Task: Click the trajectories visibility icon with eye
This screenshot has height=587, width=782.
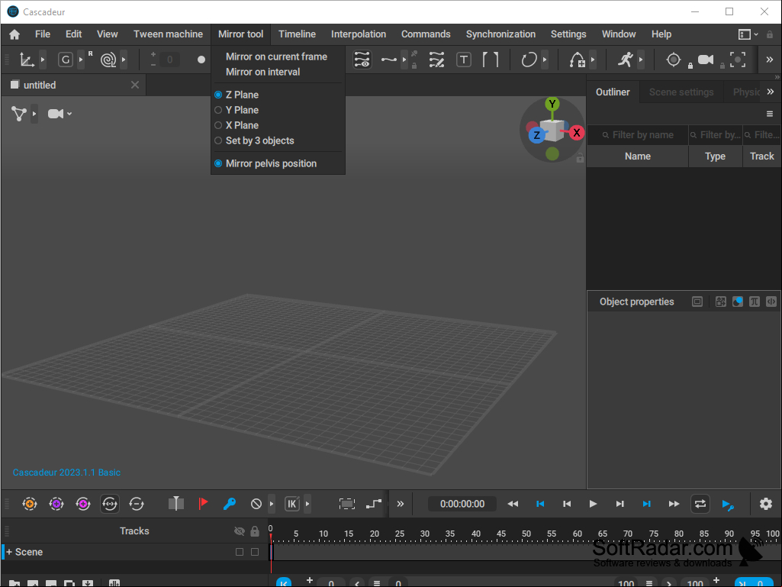Action: [362, 60]
